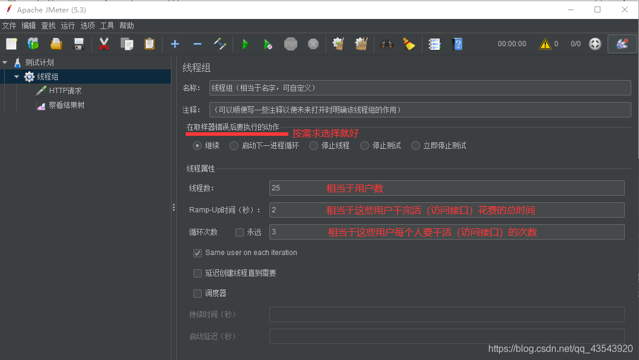Click the 持续时间 input field
The height and width of the screenshot is (360, 639).
(x=447, y=314)
